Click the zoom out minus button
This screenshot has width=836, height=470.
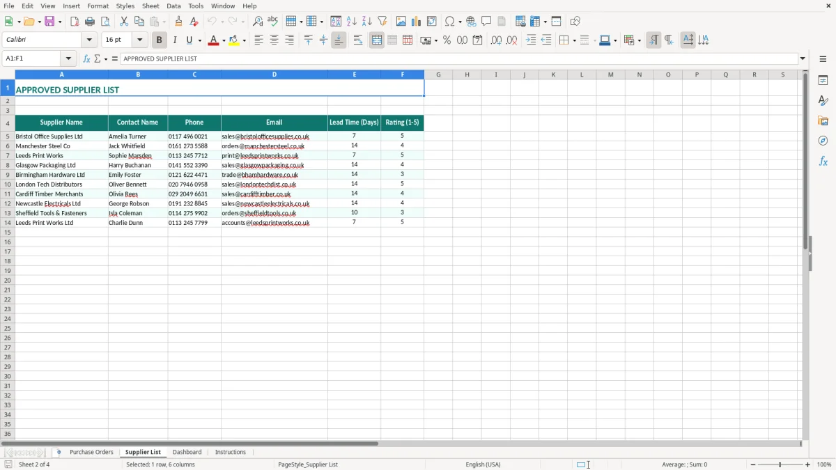click(x=753, y=464)
